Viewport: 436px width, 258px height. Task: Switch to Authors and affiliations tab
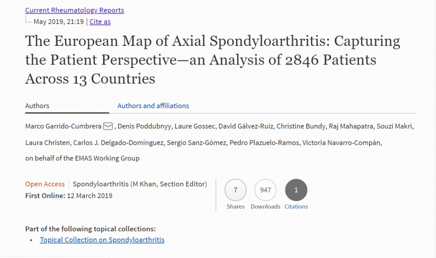coord(153,106)
